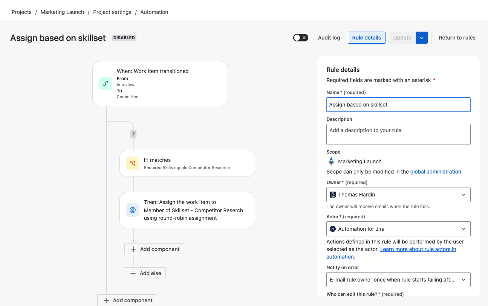Click the Return to rules link
This screenshot has height=306, width=488.
tap(457, 38)
